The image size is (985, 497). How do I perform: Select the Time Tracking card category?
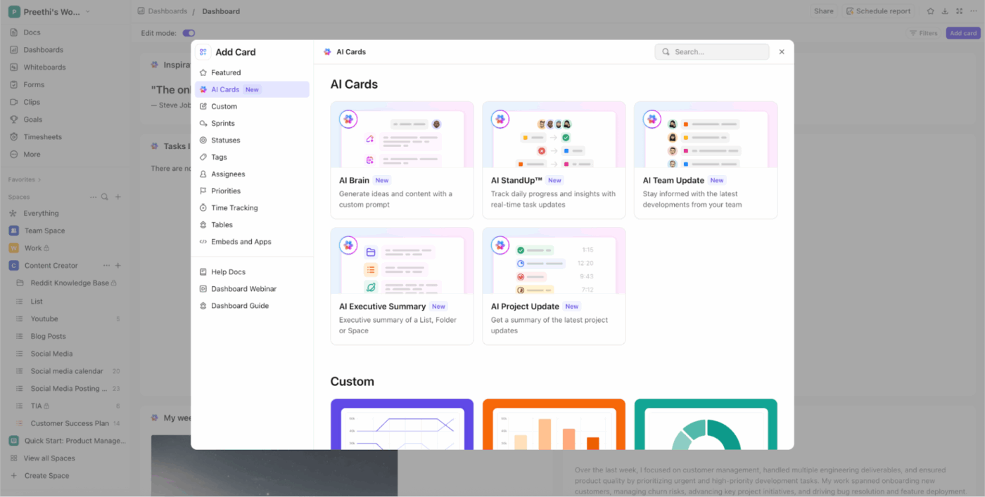pyautogui.click(x=234, y=207)
